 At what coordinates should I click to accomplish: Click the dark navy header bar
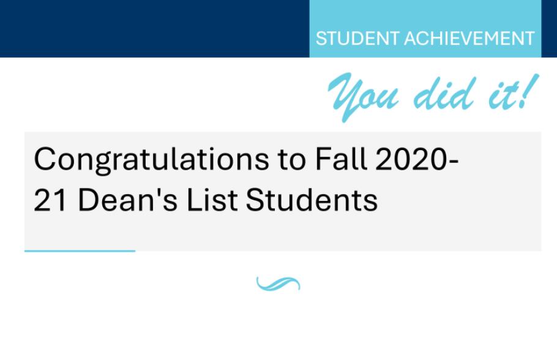pyautogui.click(x=153, y=28)
